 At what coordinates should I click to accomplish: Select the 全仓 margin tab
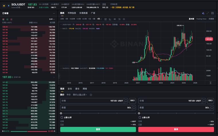tap(70, 89)
